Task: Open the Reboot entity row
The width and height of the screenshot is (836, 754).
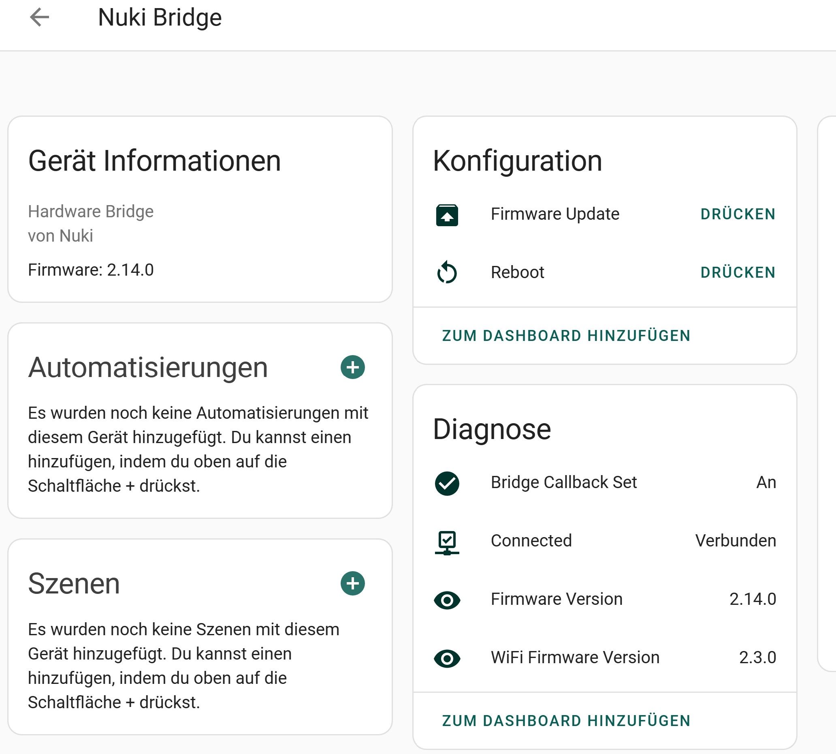Action: 605,272
